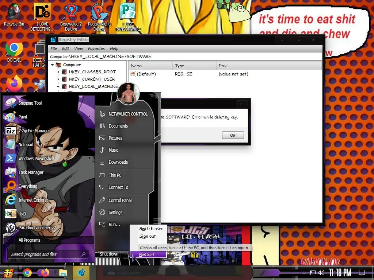Launch the Everything search app
The height and width of the screenshot is (280, 374).
point(28,186)
